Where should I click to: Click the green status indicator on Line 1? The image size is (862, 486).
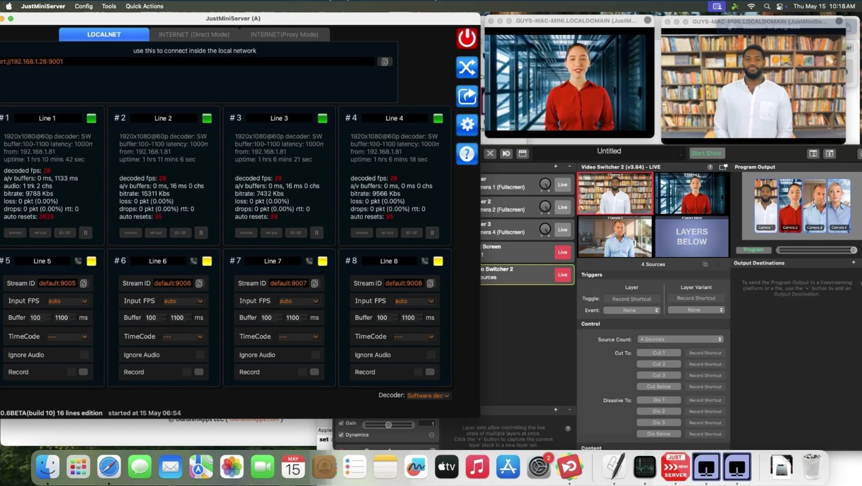coord(92,118)
